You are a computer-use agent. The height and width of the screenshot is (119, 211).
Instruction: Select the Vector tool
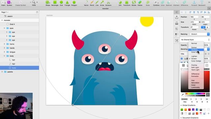[x=86, y=3]
